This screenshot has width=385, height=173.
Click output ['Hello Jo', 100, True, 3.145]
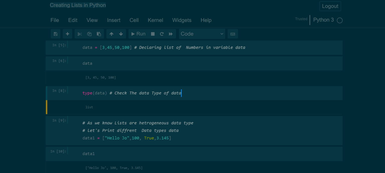tap(114, 168)
